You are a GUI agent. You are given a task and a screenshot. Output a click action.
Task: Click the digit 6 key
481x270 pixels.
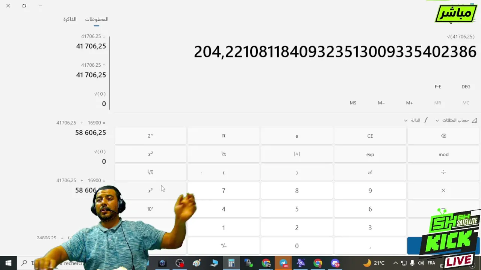[x=370, y=209]
